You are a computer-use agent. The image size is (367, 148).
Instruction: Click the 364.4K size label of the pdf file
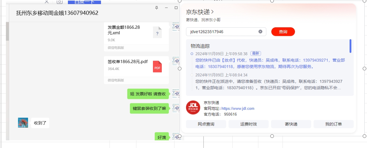113,69
